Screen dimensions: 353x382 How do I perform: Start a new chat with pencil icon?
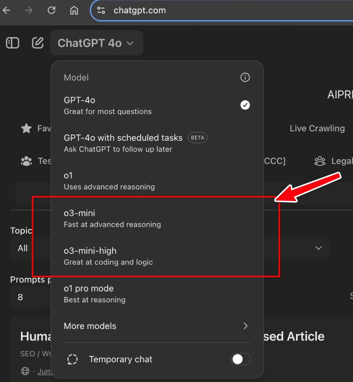tap(38, 43)
